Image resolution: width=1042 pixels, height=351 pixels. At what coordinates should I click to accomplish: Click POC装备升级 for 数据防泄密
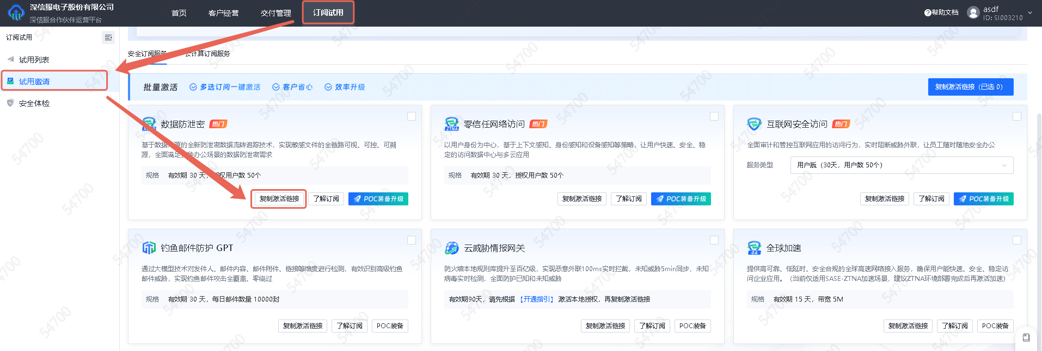click(x=378, y=199)
